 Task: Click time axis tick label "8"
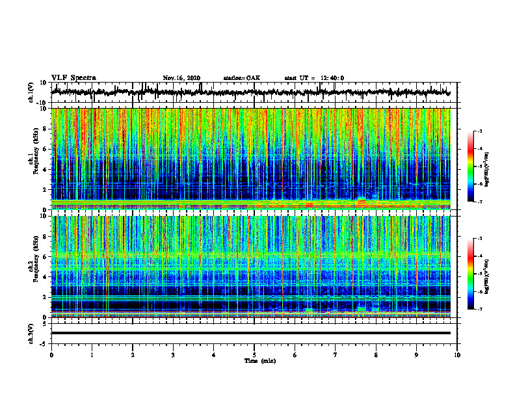tap(376, 355)
